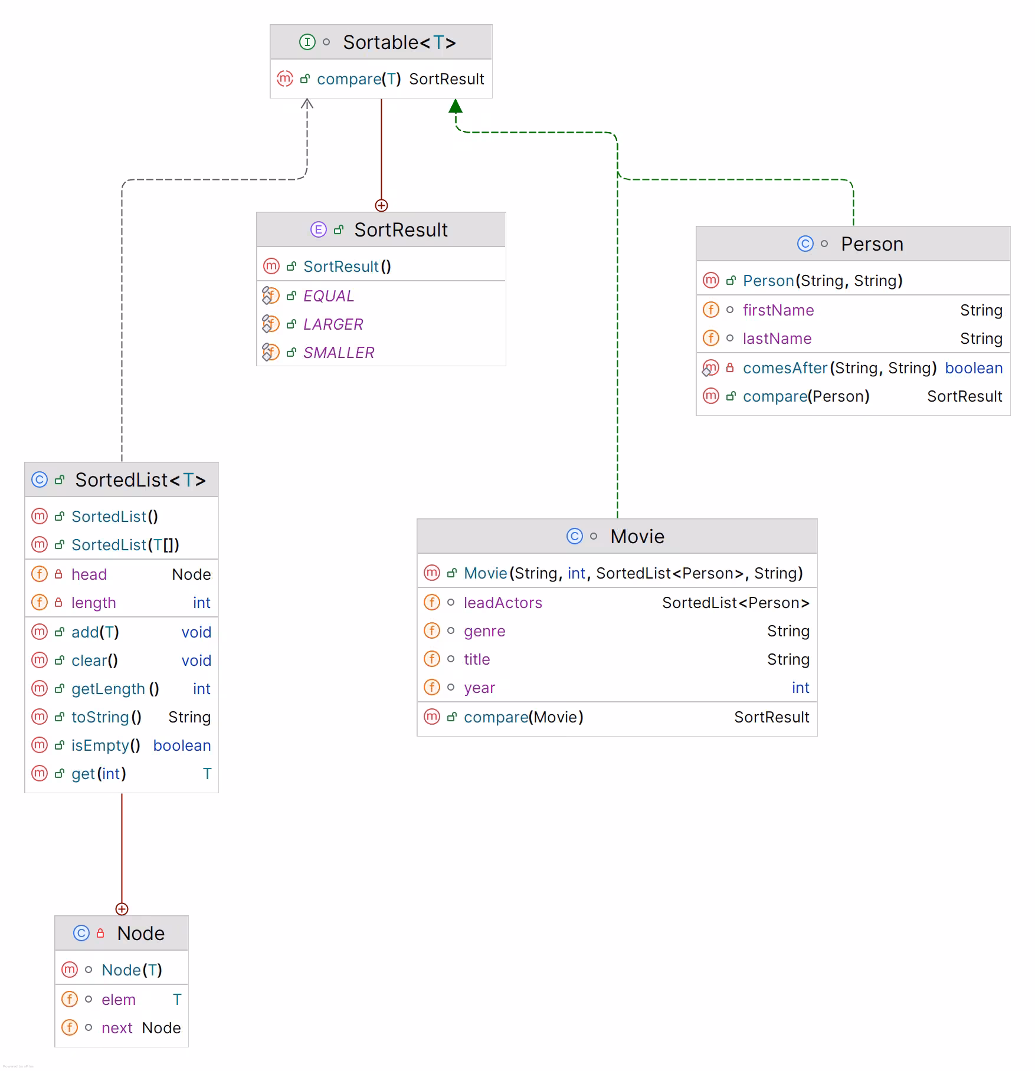Click the clear() method

click(x=94, y=661)
